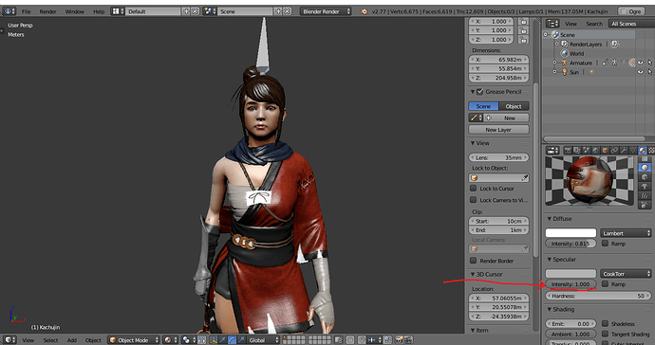
Task: Enable Shadeless checkbox
Action: (x=605, y=323)
